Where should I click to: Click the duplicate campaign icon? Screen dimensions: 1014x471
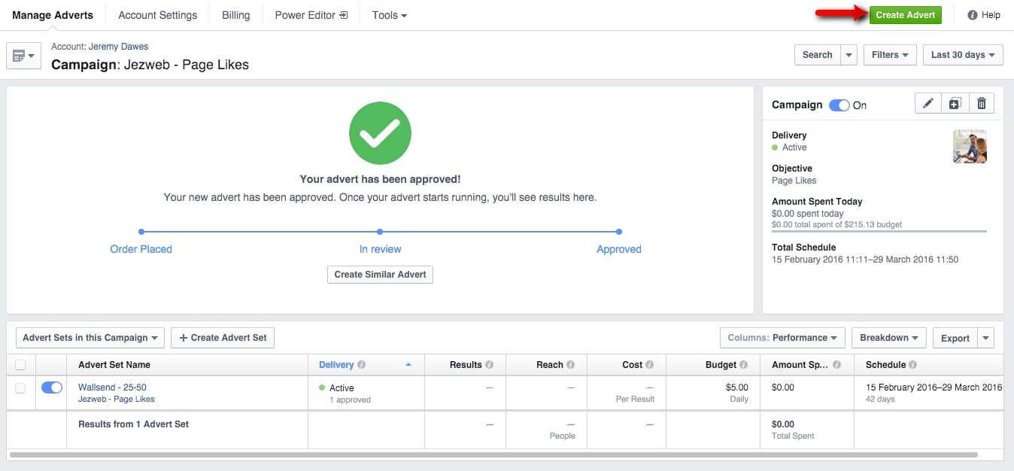955,104
